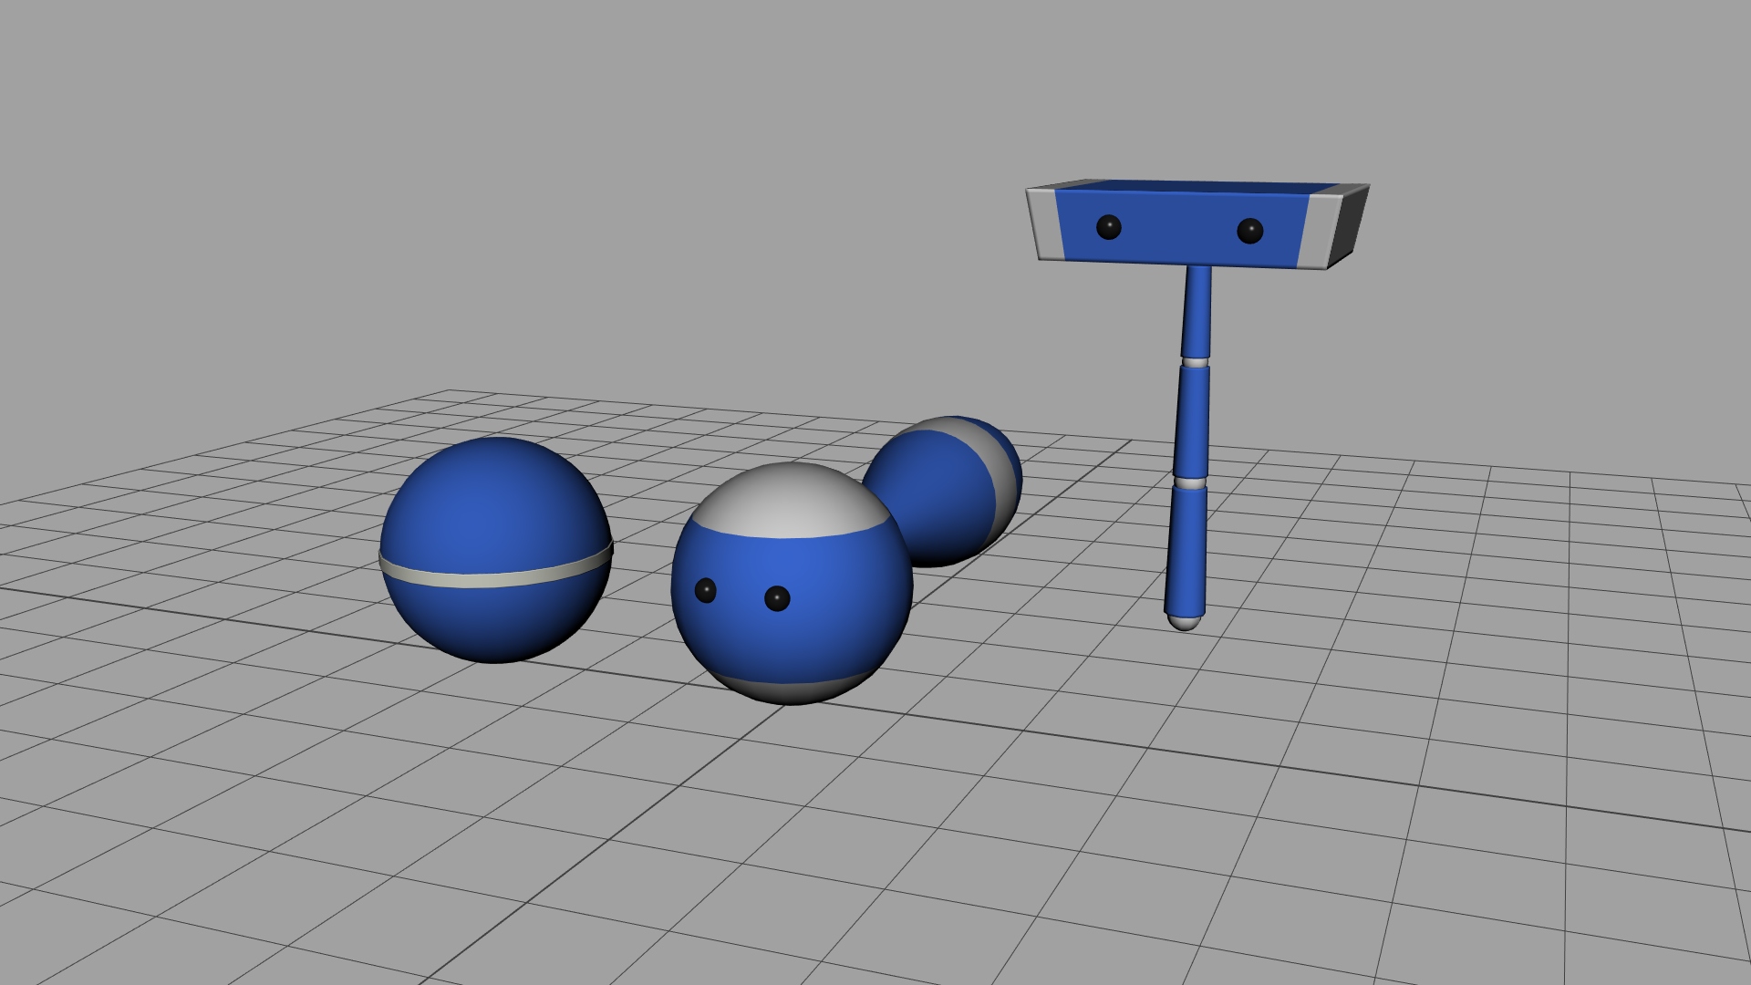This screenshot has width=1751, height=985.
Task: Click the left eye on the T-shaped head
Action: click(x=1108, y=227)
